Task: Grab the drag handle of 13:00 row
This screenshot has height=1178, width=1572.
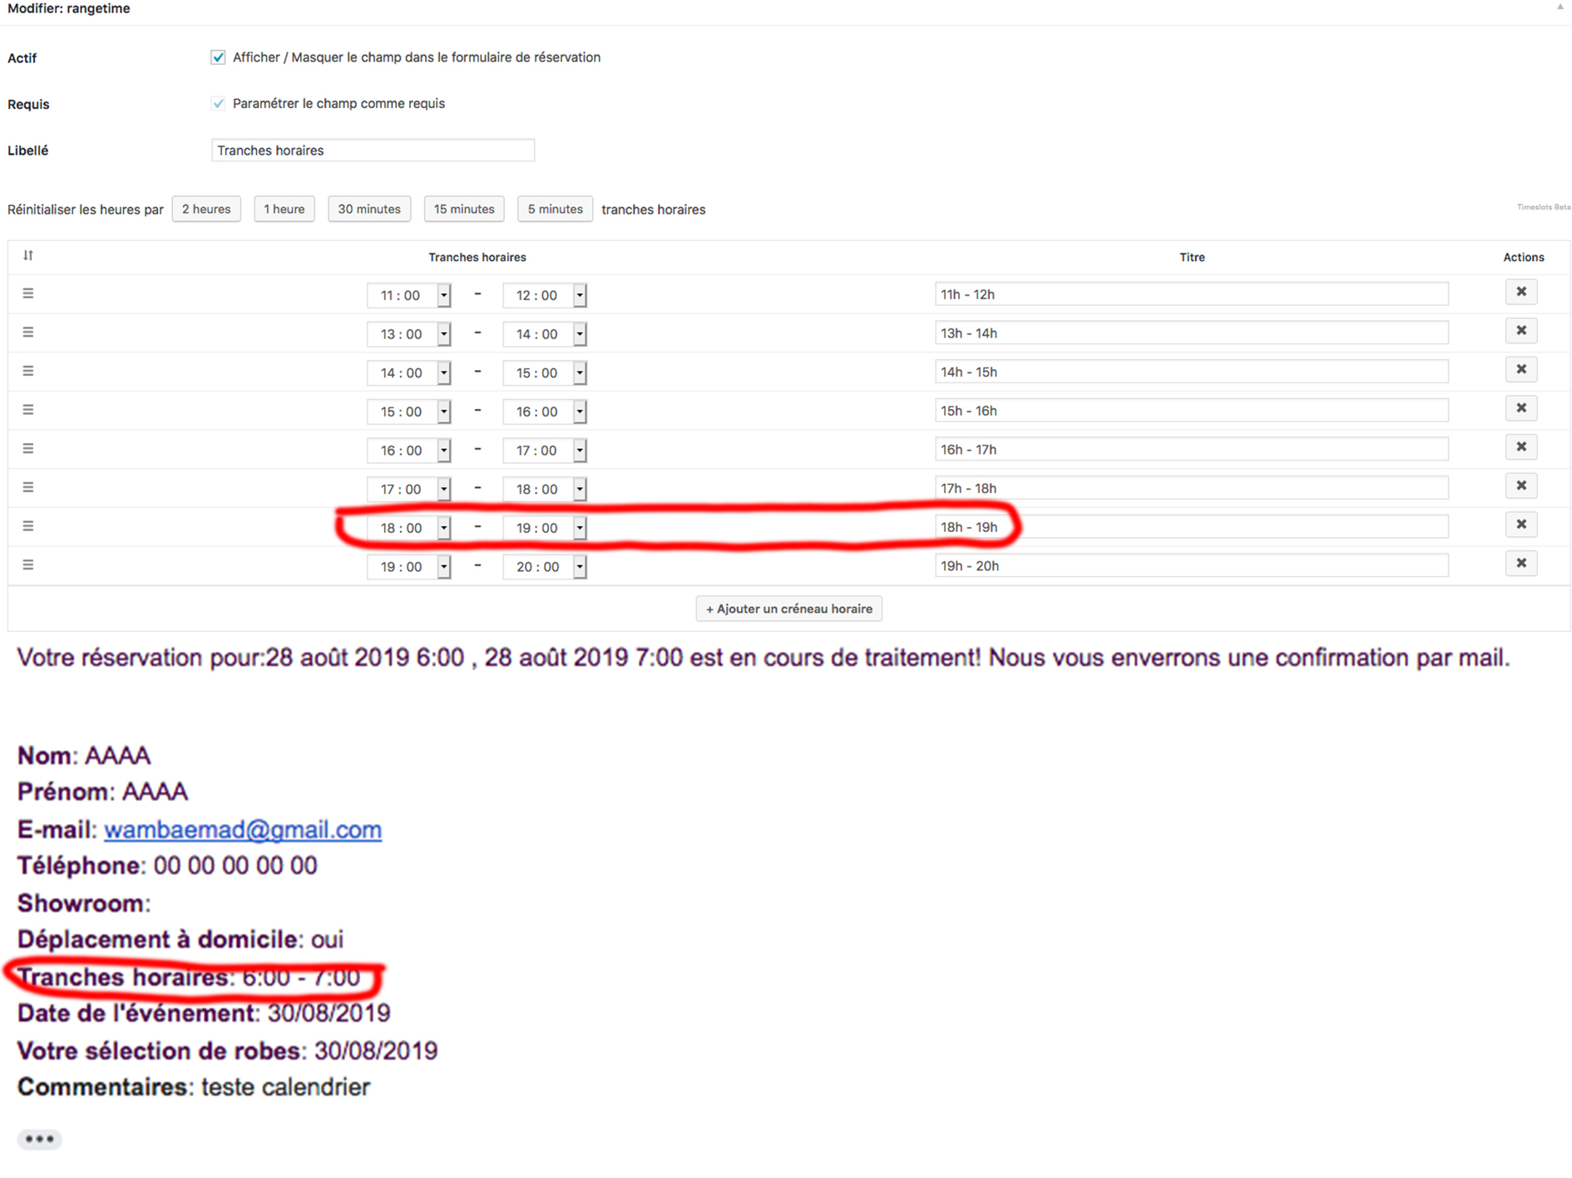Action: 28,333
